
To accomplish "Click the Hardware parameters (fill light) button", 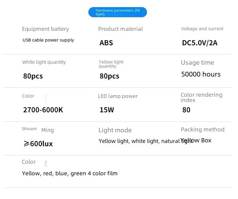I will coord(118,12).
